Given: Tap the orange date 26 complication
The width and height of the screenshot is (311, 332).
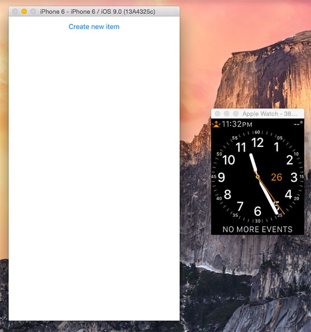Looking at the screenshot, I should 276,177.
